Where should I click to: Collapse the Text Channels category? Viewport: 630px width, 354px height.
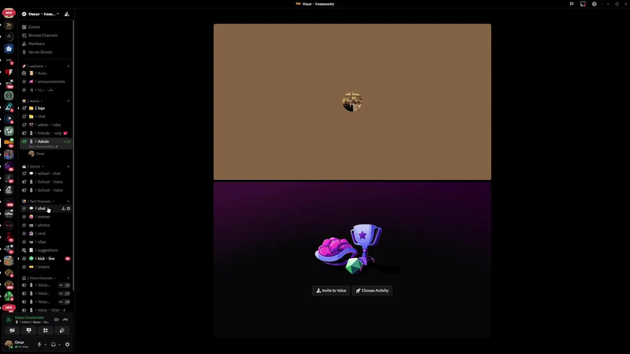pos(39,202)
